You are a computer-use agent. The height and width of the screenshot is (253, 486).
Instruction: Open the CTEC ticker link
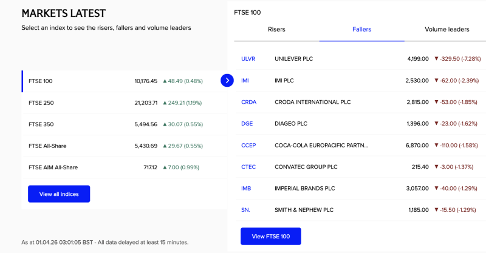click(248, 167)
